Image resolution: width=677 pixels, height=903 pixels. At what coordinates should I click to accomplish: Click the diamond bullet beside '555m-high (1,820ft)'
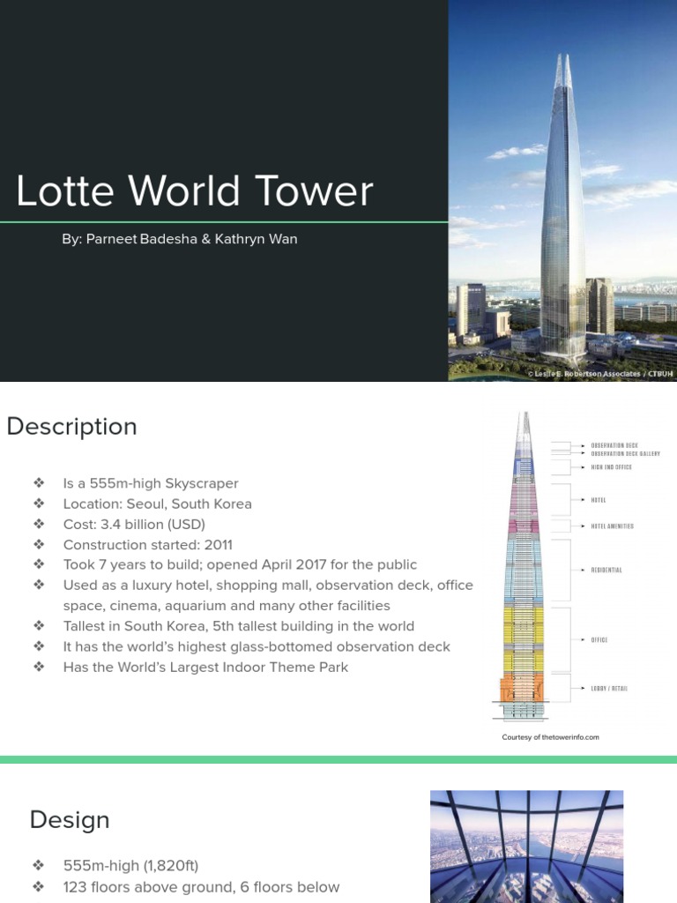point(39,866)
